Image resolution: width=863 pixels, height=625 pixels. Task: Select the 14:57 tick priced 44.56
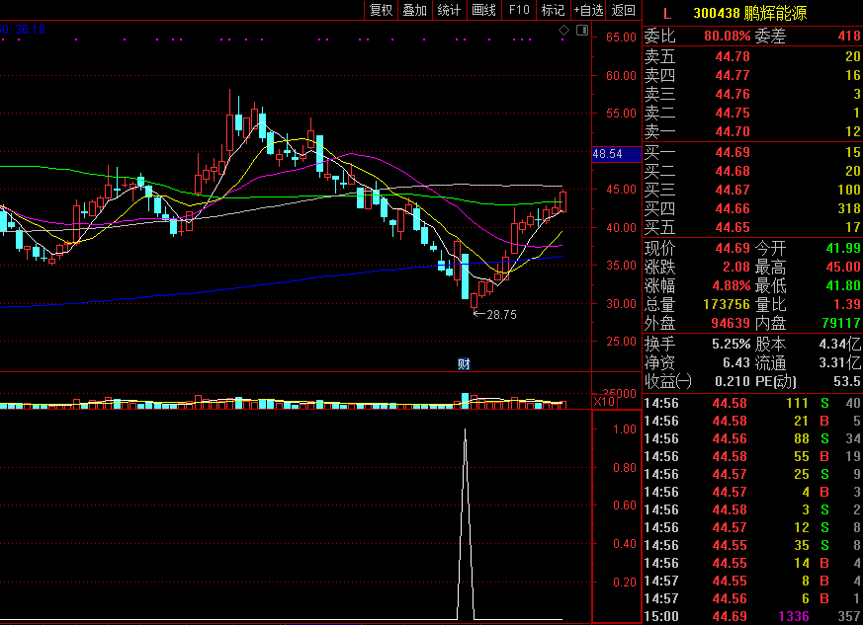(752, 598)
